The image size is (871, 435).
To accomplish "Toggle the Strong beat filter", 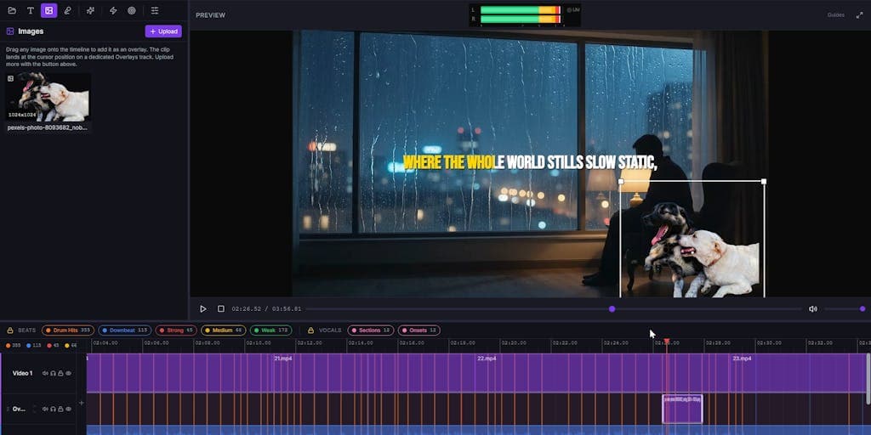I will click(x=176, y=330).
